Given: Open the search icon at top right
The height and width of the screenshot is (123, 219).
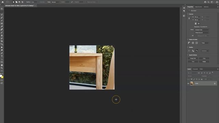Looking at the screenshot, I should [x=208, y=2].
